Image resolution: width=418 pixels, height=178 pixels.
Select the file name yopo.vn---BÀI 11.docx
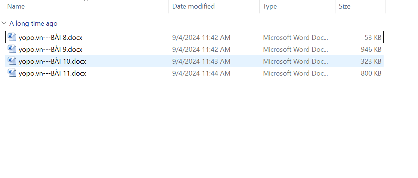pos(52,74)
